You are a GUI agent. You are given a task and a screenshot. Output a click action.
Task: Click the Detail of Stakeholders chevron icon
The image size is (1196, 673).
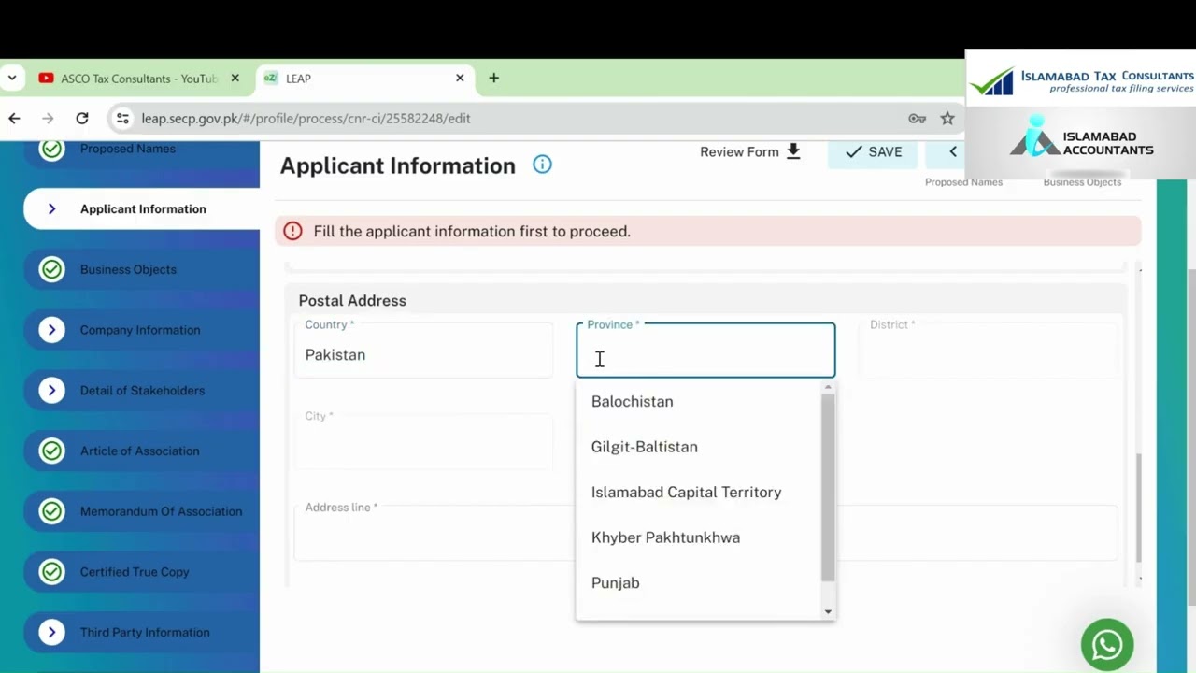point(52,390)
